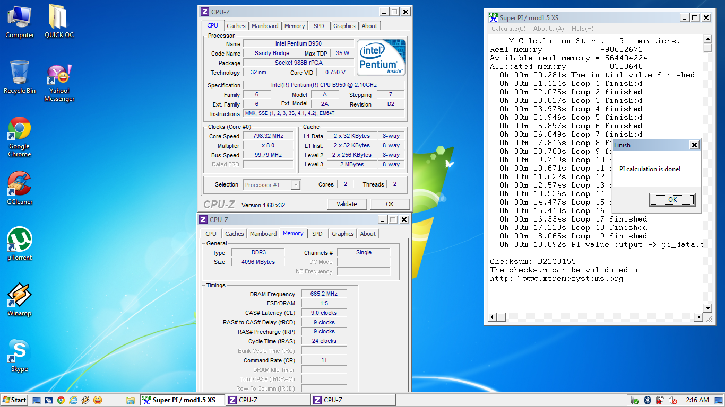Click the Multiplier value x 8.0
Viewport: 725px width, 407px height.
269,146
